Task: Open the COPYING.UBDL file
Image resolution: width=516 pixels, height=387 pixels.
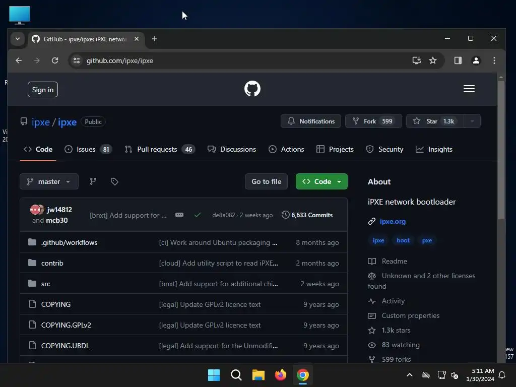Action: (65, 346)
